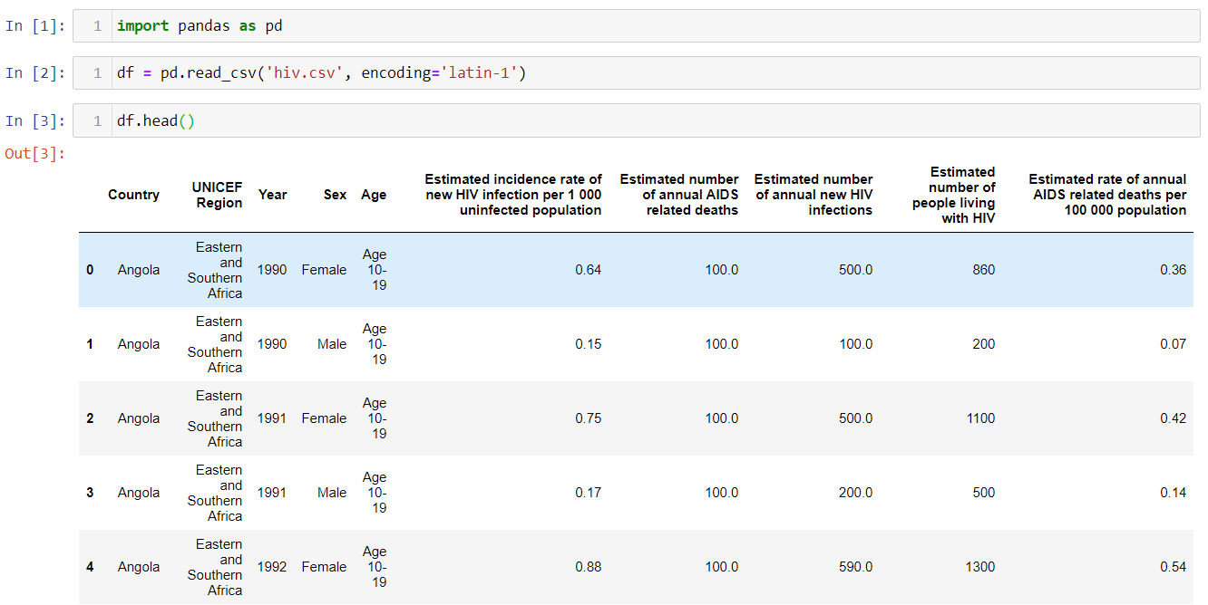
Task: Click the people living with HIV header
Action: point(954,195)
